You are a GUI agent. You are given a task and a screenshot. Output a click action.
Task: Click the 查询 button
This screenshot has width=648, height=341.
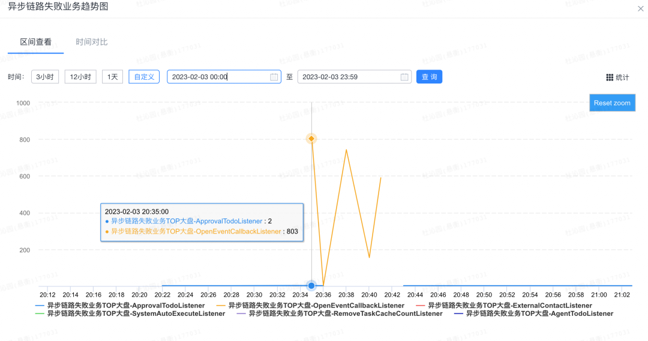[429, 77]
